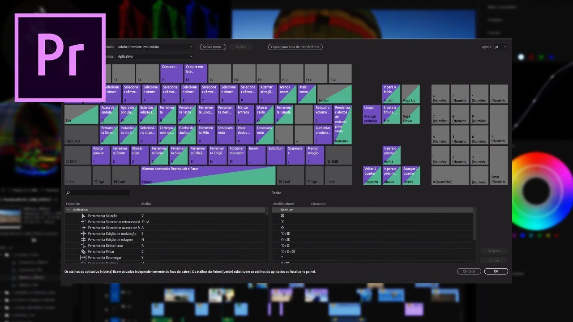Screen dimensions: 573x322
Task: Click the Espaço key on the keyboard map
Action: pos(208,175)
